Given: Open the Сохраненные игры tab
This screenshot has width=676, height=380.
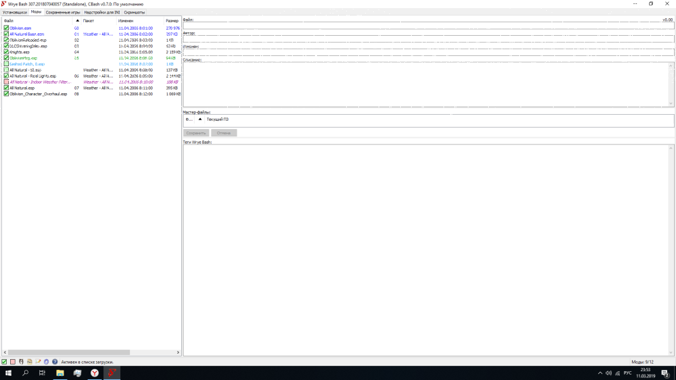Looking at the screenshot, I should 63,12.
